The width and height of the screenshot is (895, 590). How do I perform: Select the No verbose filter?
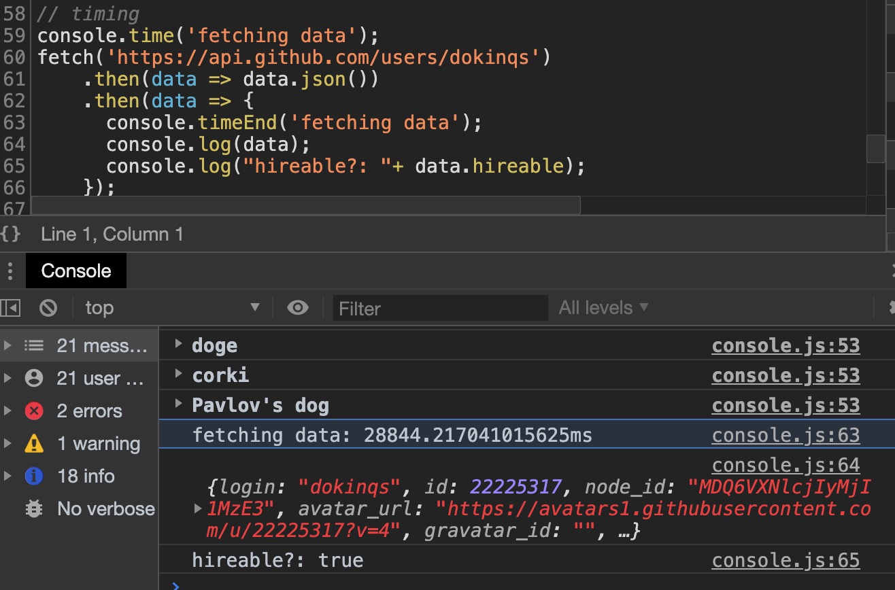pos(105,509)
